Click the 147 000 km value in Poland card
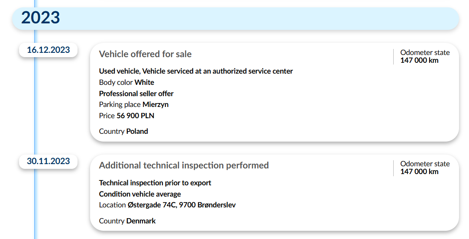 tap(419, 61)
